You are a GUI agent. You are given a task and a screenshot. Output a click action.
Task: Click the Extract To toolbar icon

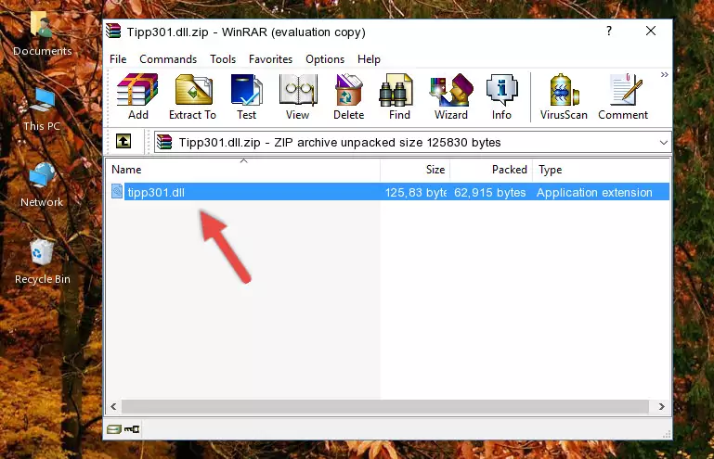[192, 96]
